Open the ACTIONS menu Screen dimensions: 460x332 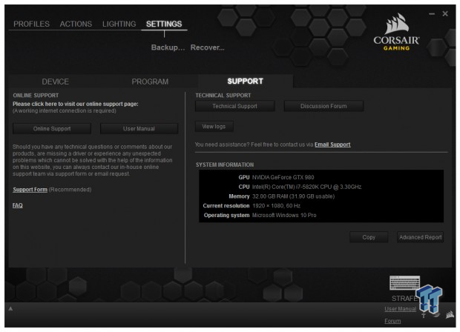pos(76,24)
